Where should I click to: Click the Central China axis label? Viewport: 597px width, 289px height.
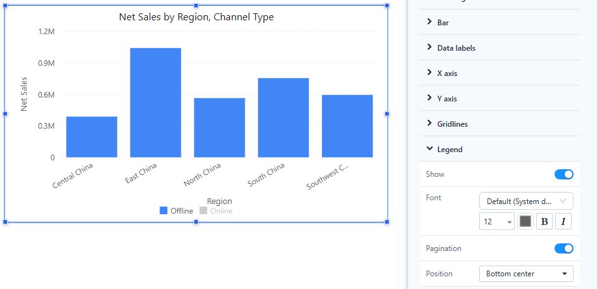[73, 176]
